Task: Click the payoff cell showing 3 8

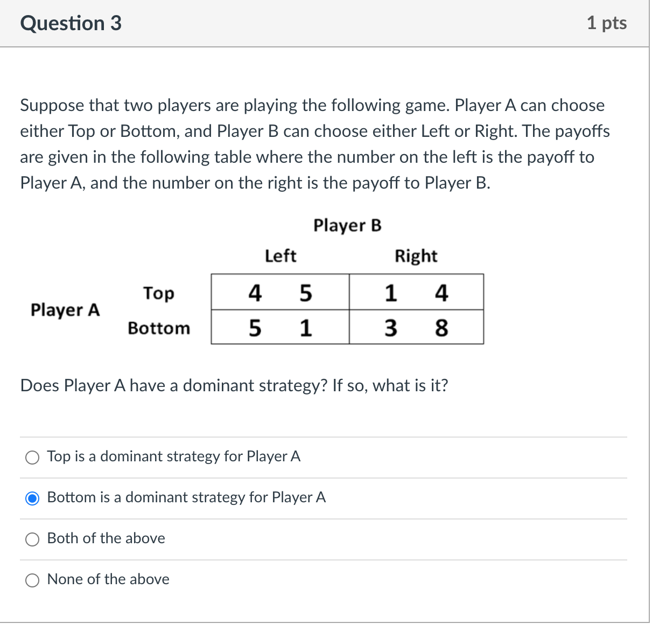Action: tap(416, 327)
